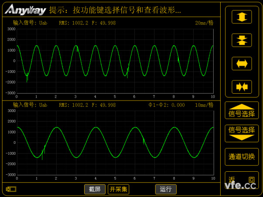The height and width of the screenshot is (197, 263).
Task: Click the horizontal expand arrows icon
Action: tap(241, 63)
